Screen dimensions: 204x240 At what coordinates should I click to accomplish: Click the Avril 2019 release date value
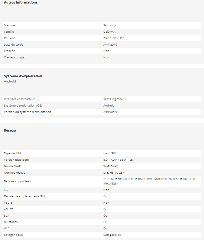tap(110, 45)
